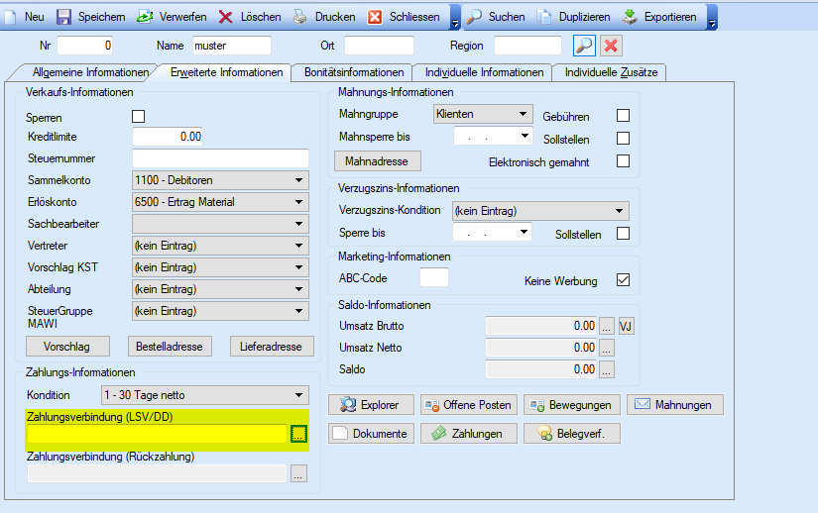
Task: Click the Speichern save icon
Action: click(x=63, y=17)
